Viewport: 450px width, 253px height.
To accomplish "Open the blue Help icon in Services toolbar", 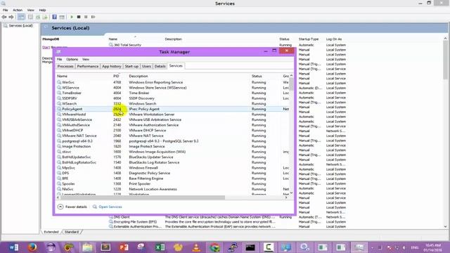I will click(55, 17).
